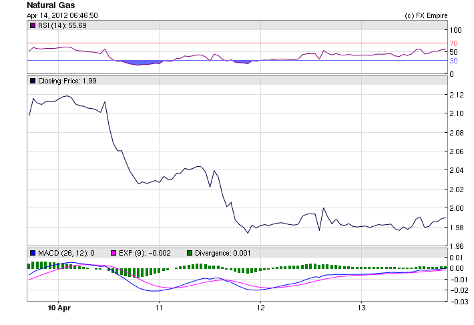Click the '1.98' price axis label

tap(457, 228)
